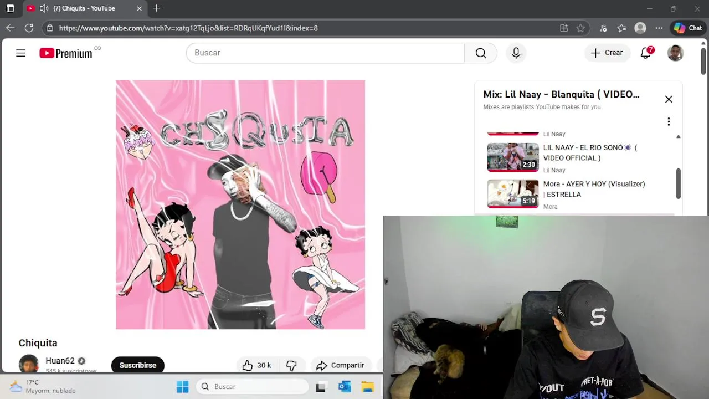
Task: Like the video with thumbs up
Action: [x=256, y=365]
